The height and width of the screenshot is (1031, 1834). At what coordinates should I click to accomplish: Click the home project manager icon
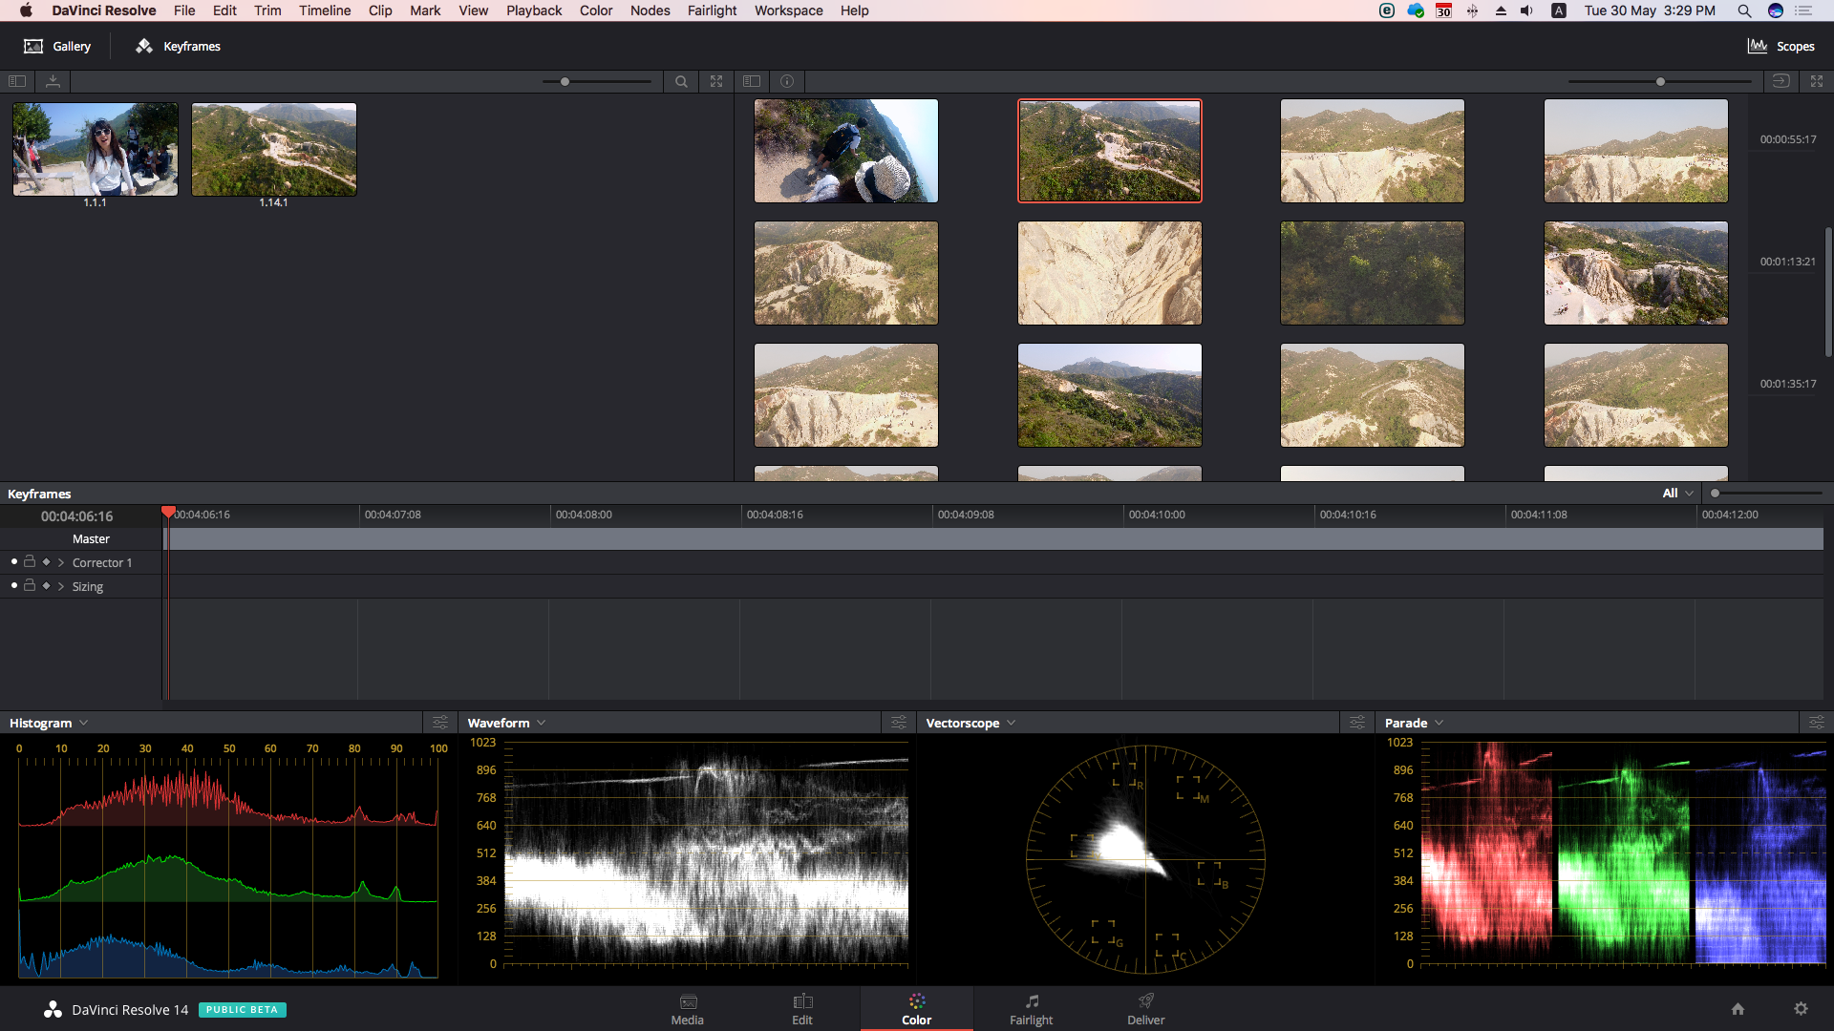tap(1738, 1009)
